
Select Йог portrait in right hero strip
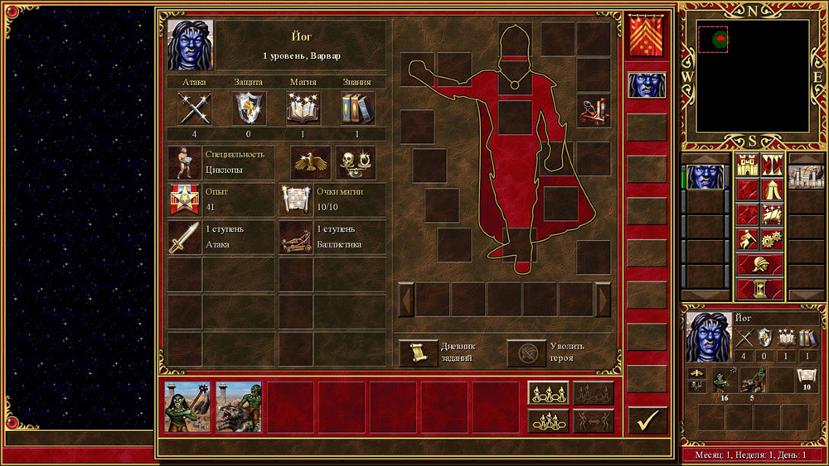tap(646, 85)
